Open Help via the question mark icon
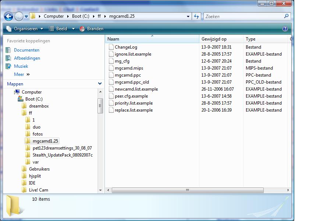 coord(285,29)
